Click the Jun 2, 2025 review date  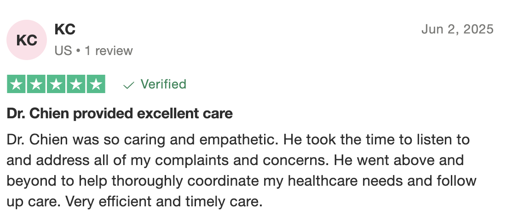click(457, 29)
